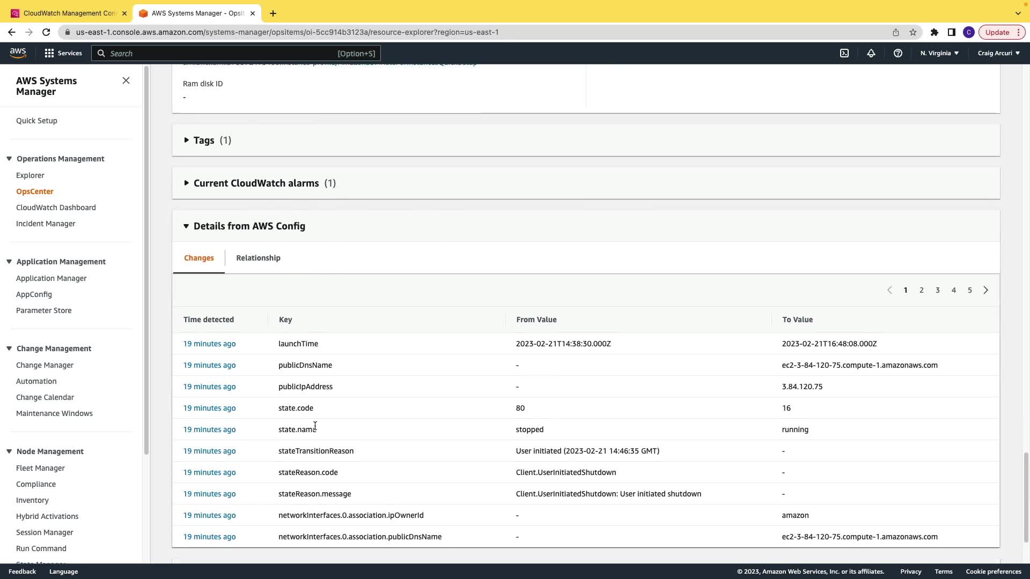Bookmark this page with the star icon
This screenshot has height=579, width=1030.
pos(913,32)
